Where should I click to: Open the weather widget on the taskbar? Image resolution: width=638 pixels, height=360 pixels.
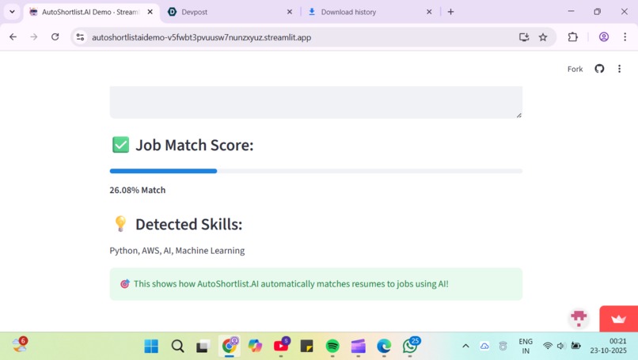(x=20, y=345)
